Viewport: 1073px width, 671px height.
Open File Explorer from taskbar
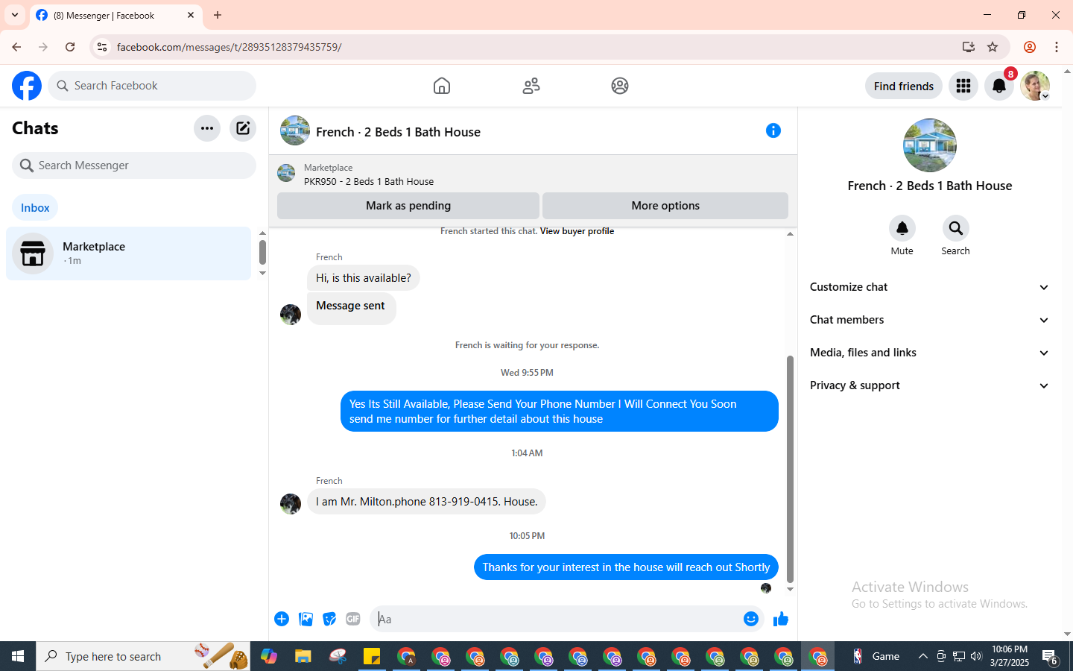point(303,656)
